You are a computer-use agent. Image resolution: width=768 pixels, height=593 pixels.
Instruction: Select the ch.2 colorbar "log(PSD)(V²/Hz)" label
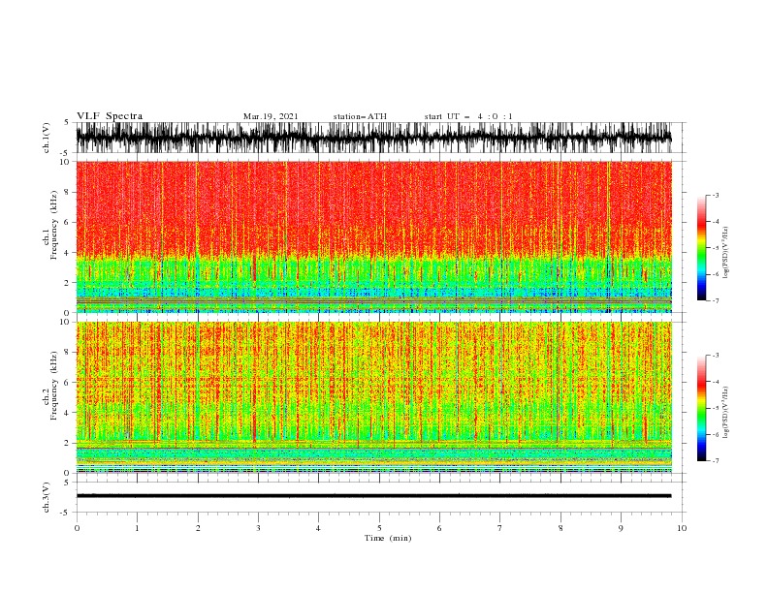tap(725, 413)
